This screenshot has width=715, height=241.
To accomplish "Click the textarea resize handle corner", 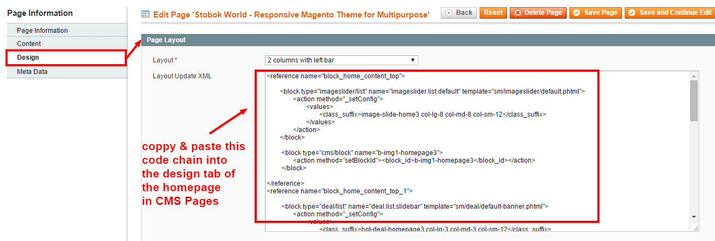I will pyautogui.click(x=695, y=227).
